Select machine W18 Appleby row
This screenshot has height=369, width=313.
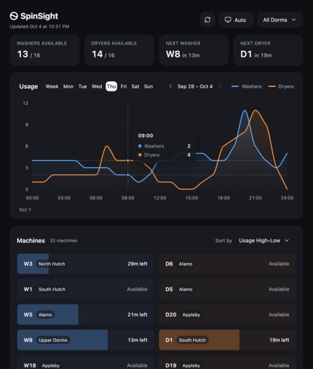click(86, 363)
